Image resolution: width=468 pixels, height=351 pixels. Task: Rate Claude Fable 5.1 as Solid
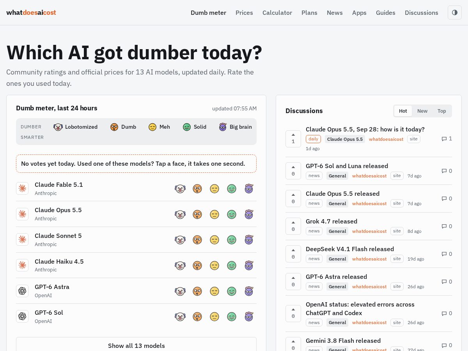coord(232,189)
